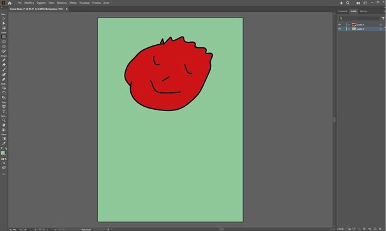Screen dimensions: 386x231
Task: Delete selection with Layers trash icon
Action: [380, 228]
